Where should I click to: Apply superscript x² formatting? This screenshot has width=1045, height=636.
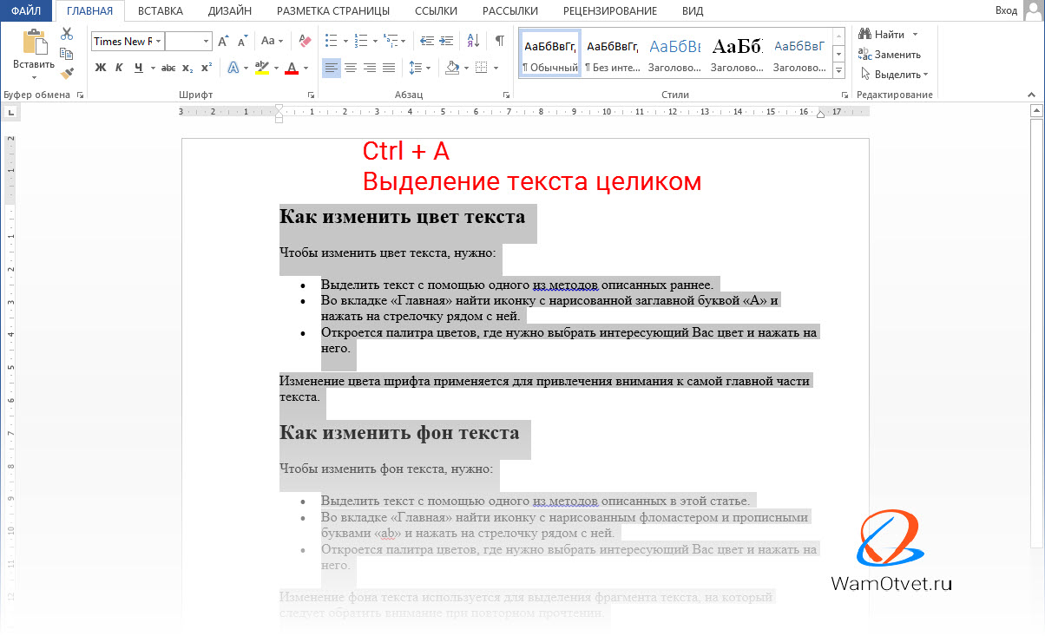click(x=206, y=68)
